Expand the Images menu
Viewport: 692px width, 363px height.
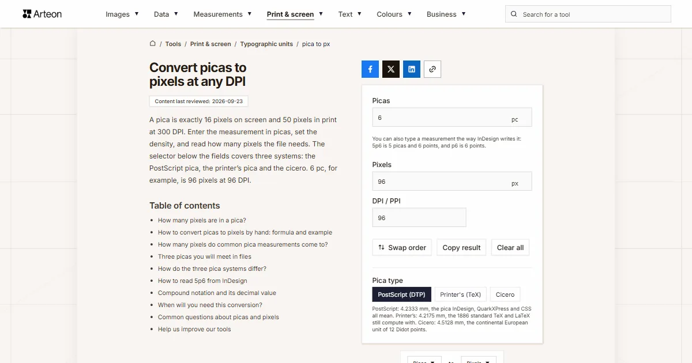[x=122, y=14]
